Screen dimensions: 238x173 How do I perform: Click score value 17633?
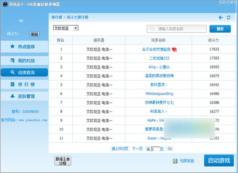pos(214,49)
